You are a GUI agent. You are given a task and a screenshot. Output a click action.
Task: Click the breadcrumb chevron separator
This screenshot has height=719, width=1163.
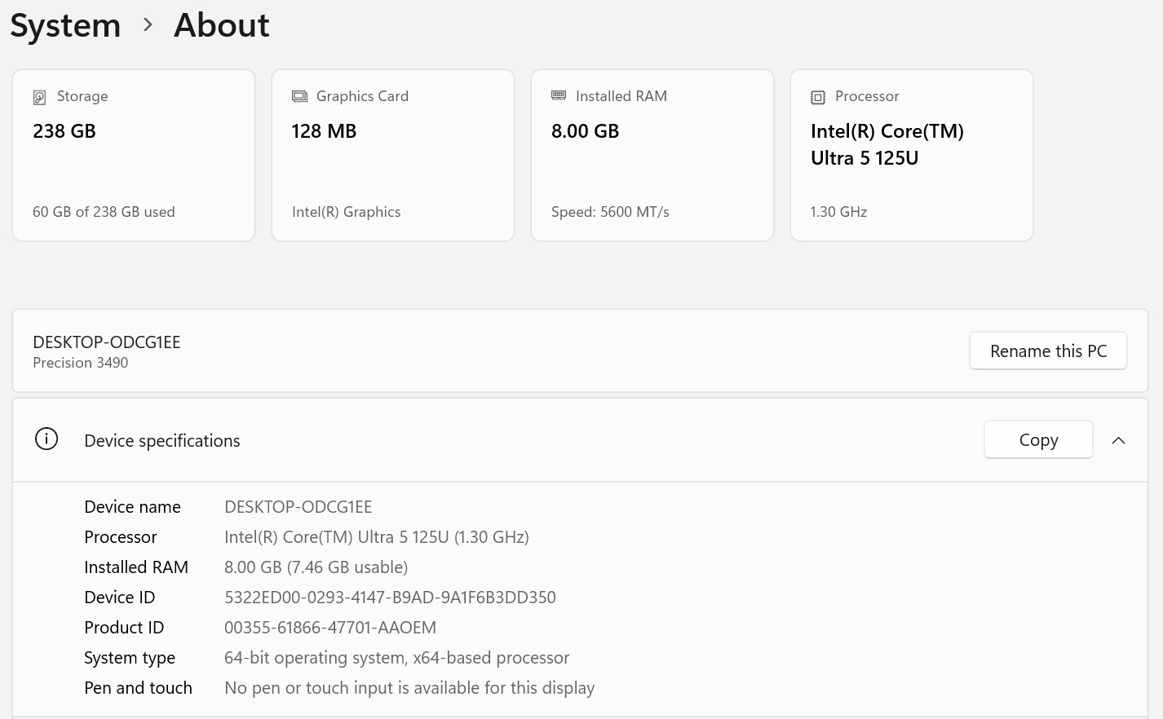[148, 25]
